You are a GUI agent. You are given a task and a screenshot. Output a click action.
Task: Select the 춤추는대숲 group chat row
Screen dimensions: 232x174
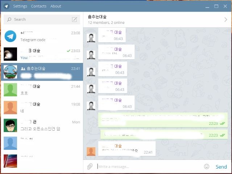point(42,72)
